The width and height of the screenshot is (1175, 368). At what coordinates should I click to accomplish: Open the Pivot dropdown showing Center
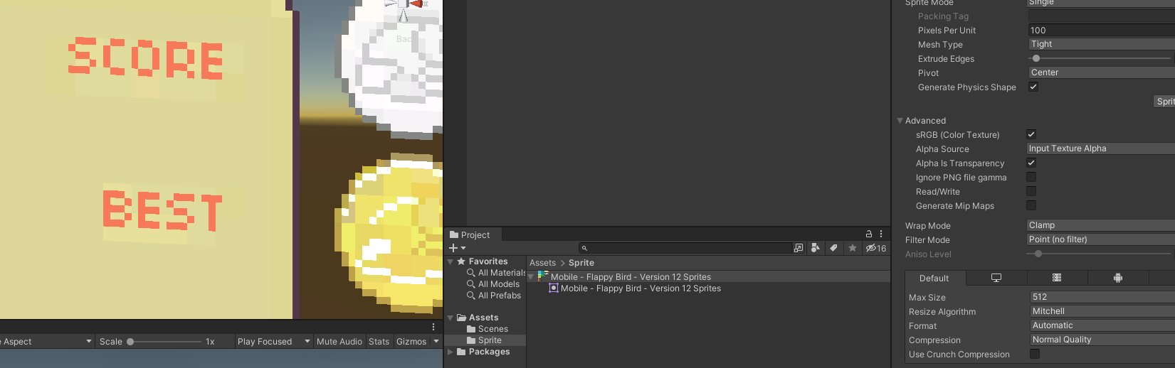(1101, 72)
